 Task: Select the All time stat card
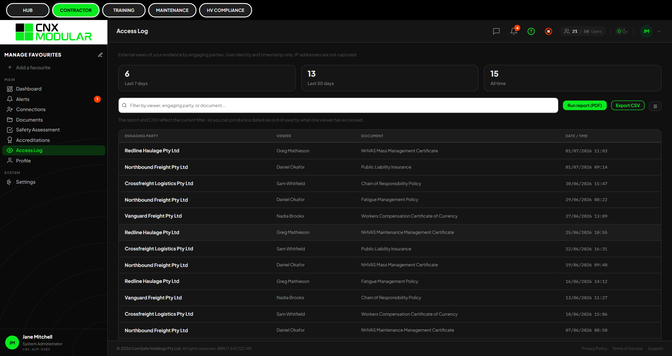pyautogui.click(x=572, y=78)
